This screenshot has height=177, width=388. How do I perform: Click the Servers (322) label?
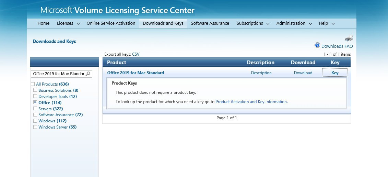tap(51, 109)
